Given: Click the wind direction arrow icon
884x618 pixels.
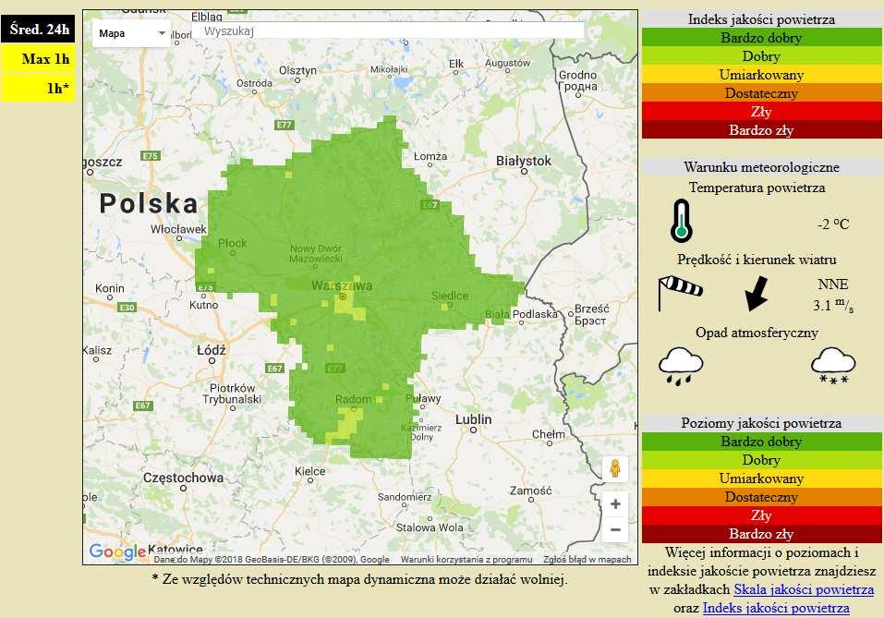Looking at the screenshot, I should point(756,293).
